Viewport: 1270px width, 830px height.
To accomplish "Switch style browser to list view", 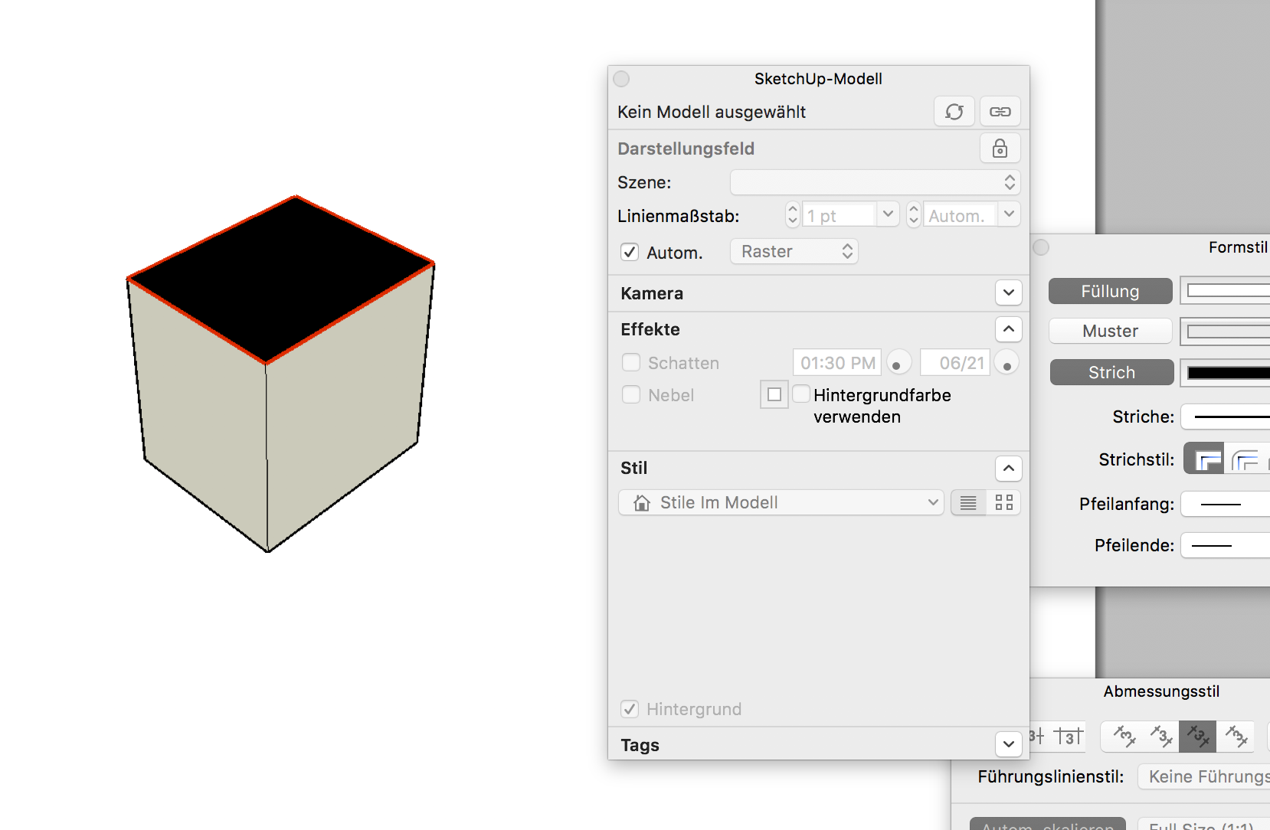I will (x=968, y=503).
